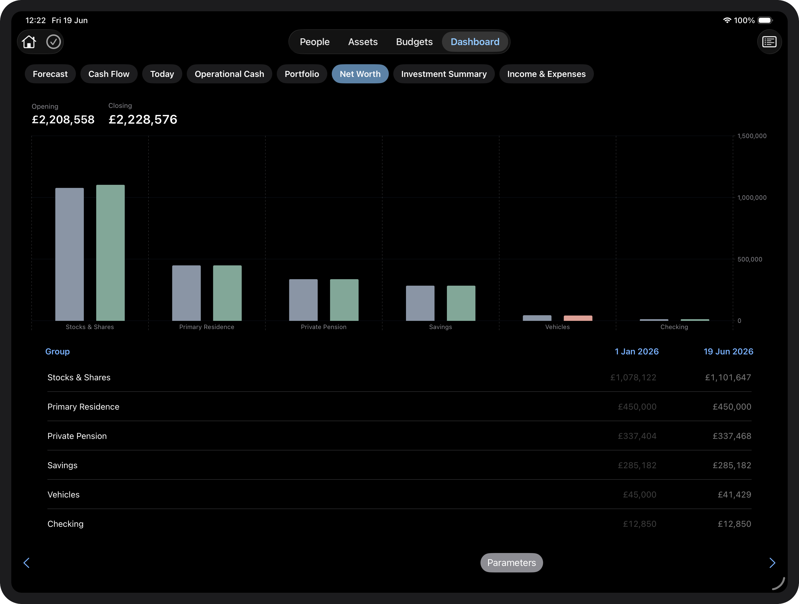Image resolution: width=799 pixels, height=604 pixels.
Task: Open the Portfolio view
Action: (x=302, y=74)
